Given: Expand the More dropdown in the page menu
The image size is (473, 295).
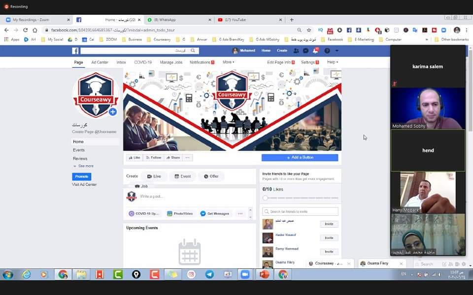Looking at the screenshot, I should (x=228, y=62).
